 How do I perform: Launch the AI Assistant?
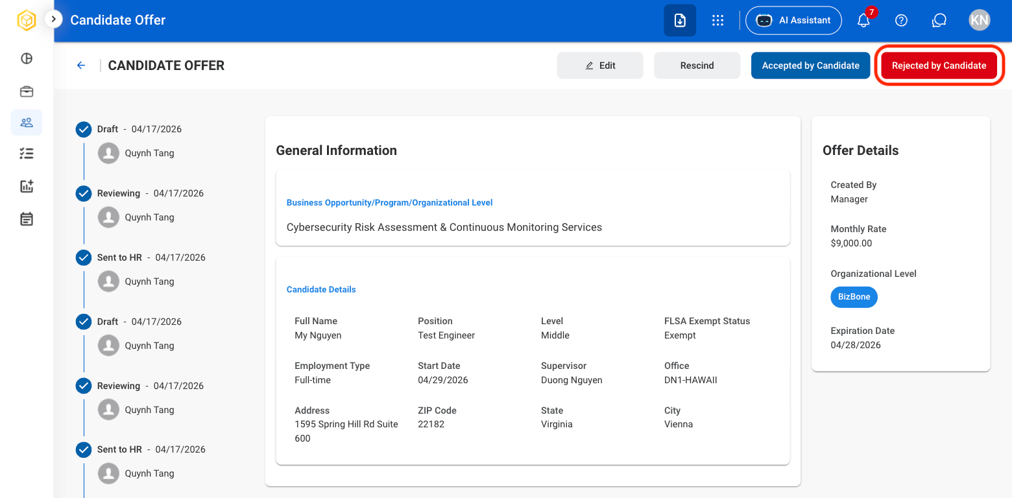pos(793,20)
